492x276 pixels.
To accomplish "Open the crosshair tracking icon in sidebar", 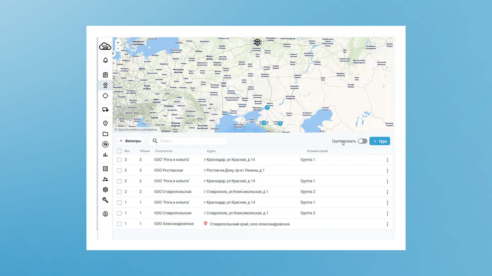I will [105, 96].
